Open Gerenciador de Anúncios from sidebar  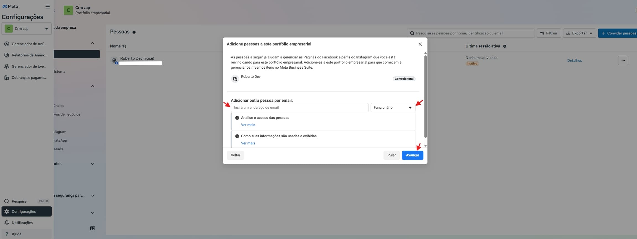tap(27, 44)
